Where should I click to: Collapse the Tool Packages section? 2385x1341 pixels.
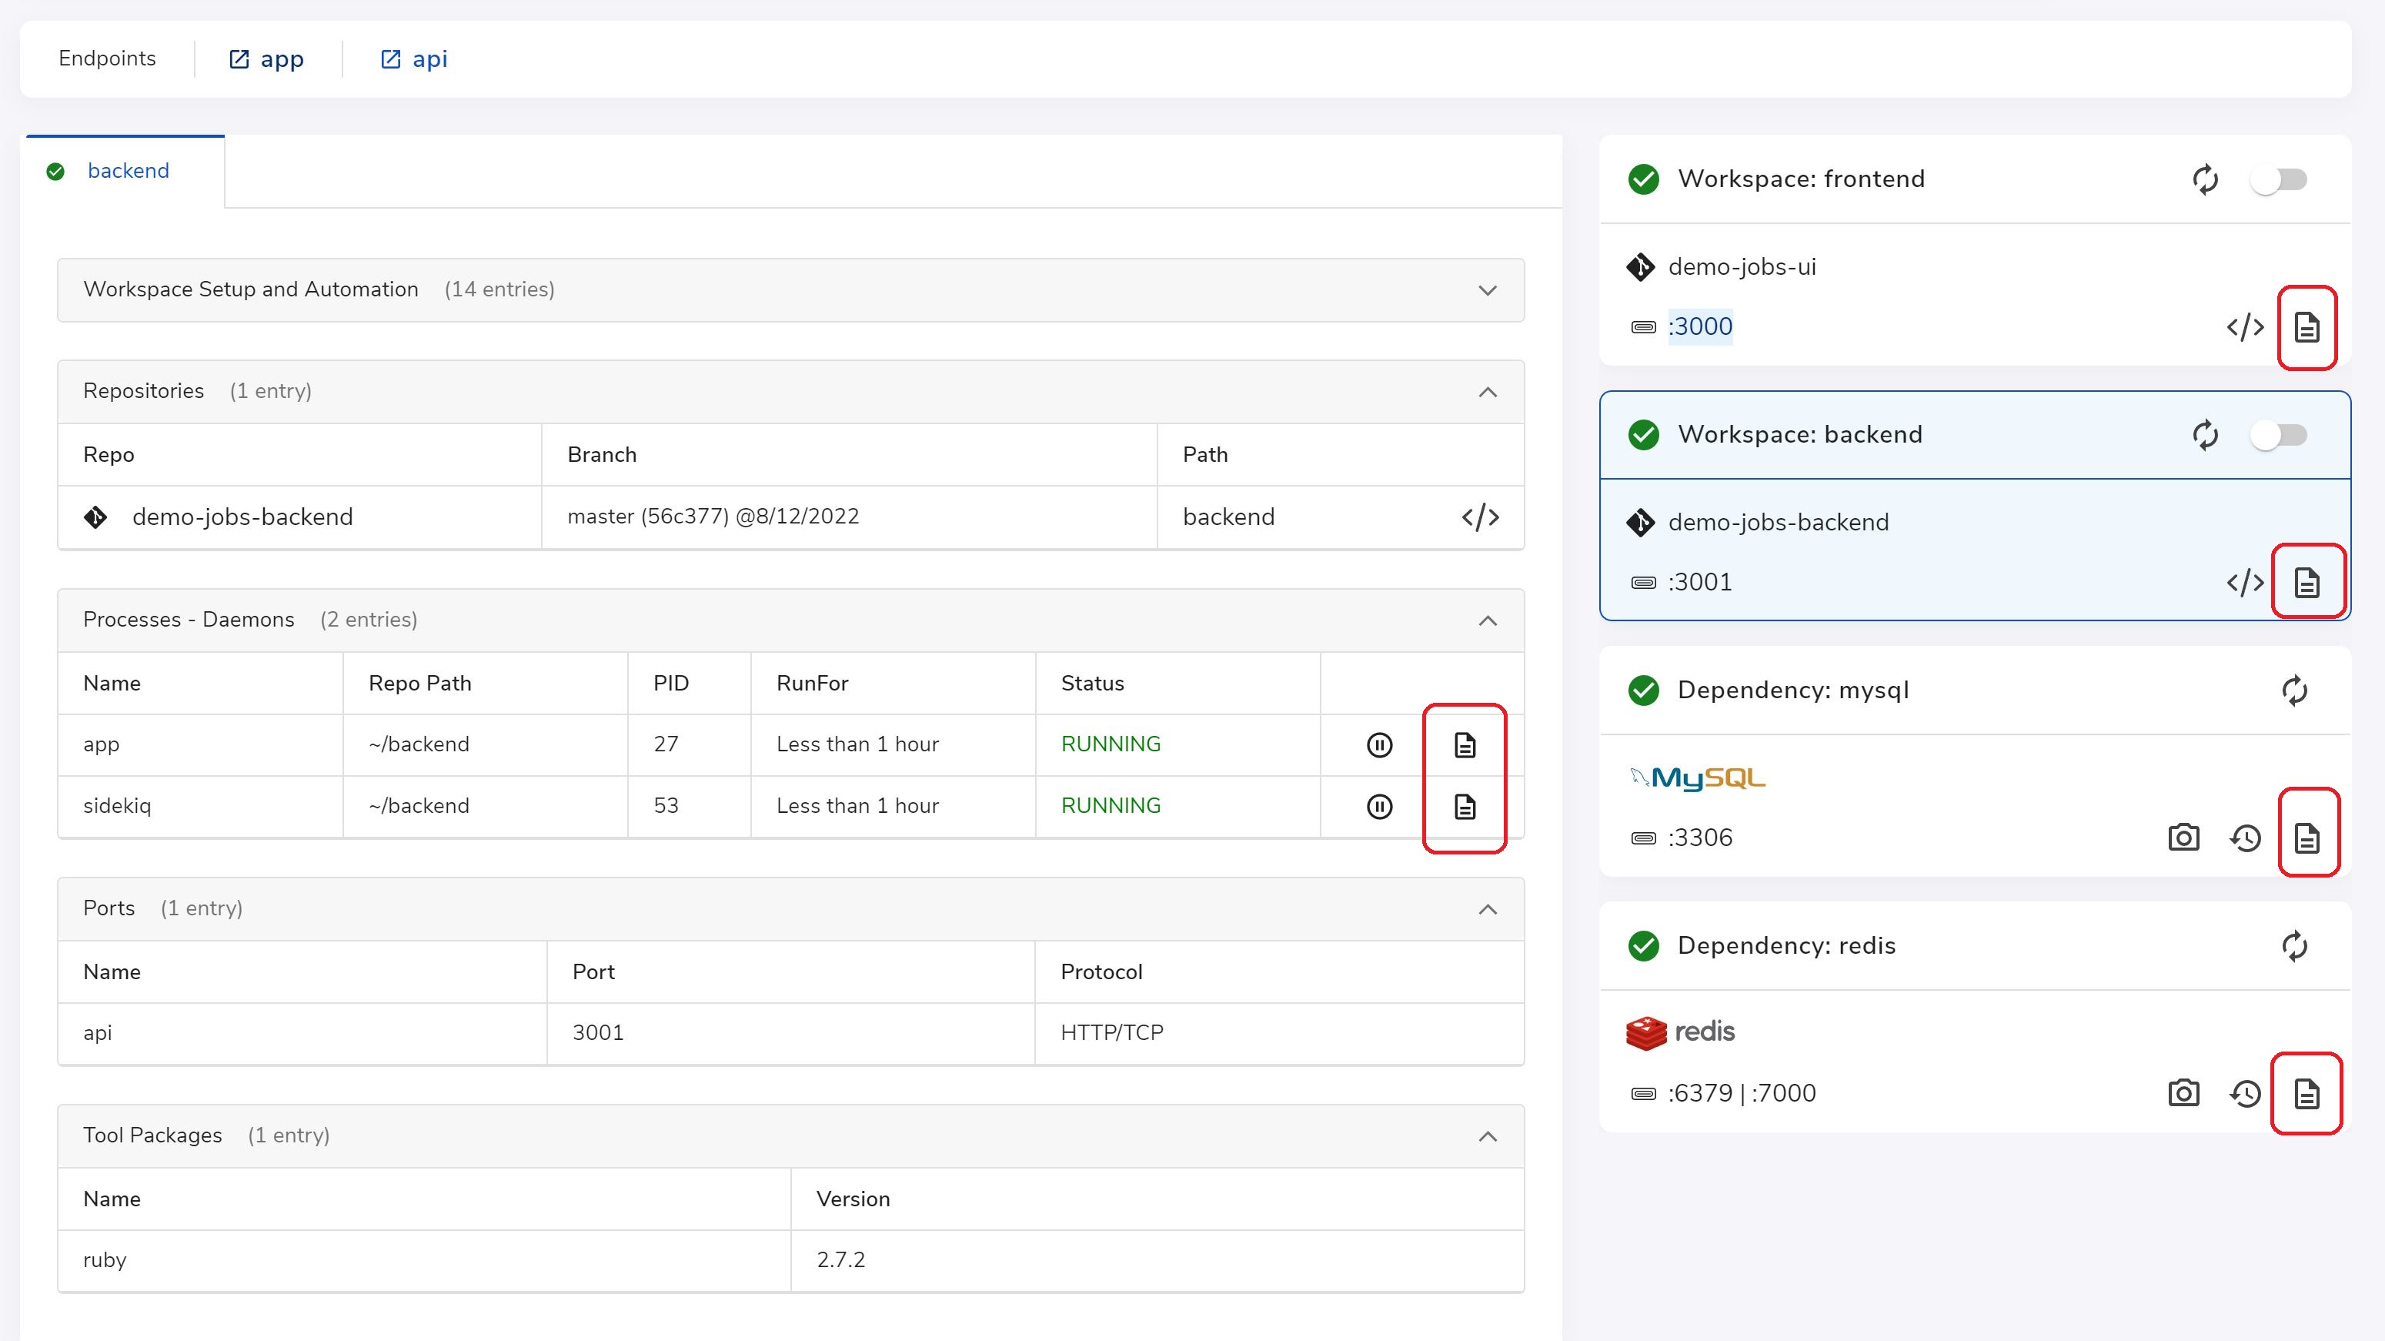click(1487, 1136)
